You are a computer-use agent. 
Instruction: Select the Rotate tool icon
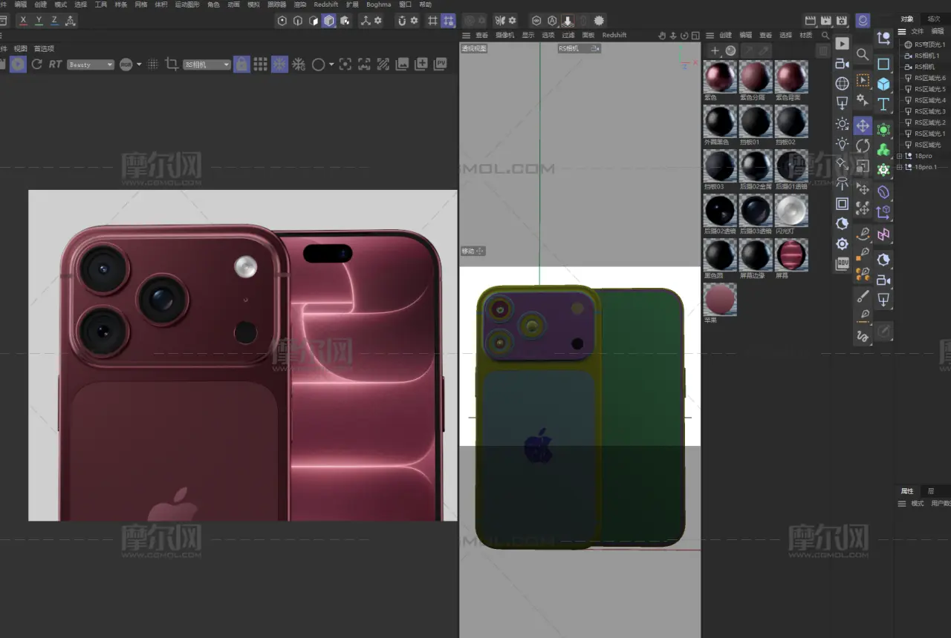[x=863, y=146]
